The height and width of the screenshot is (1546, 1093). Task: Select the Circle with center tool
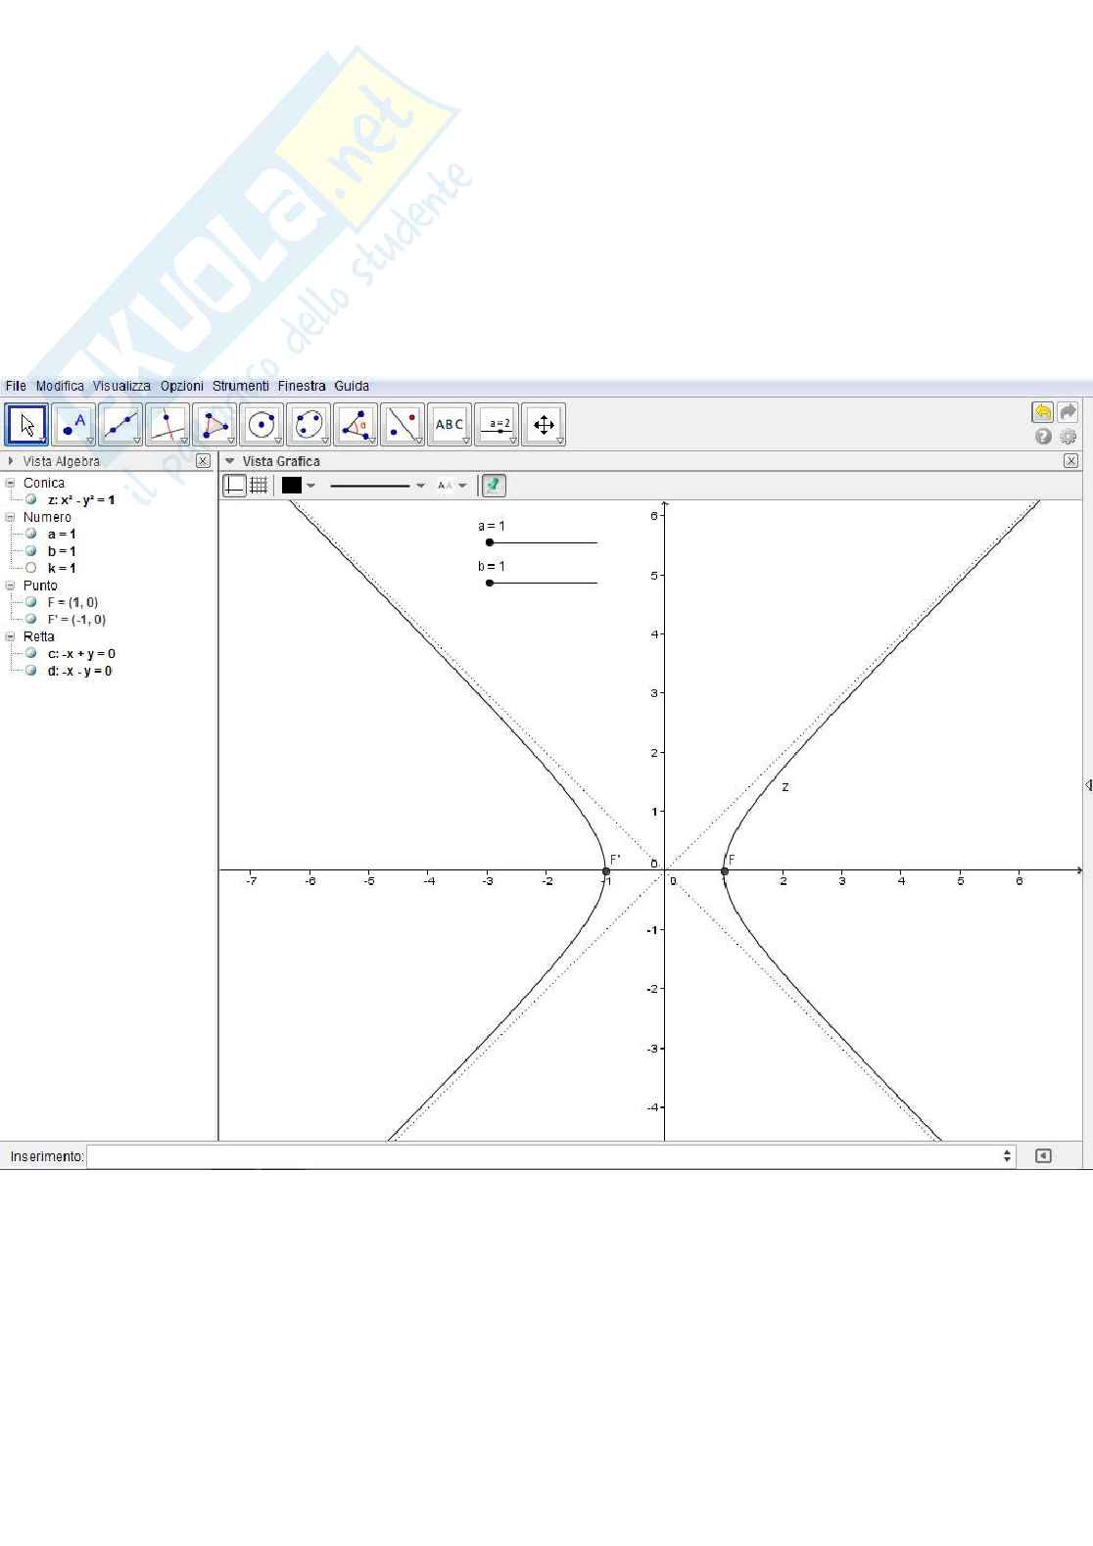click(261, 425)
